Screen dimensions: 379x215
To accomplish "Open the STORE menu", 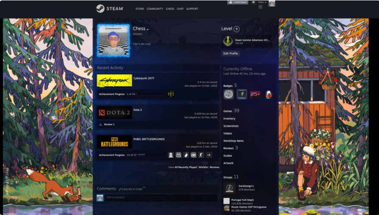I will pyautogui.click(x=140, y=9).
